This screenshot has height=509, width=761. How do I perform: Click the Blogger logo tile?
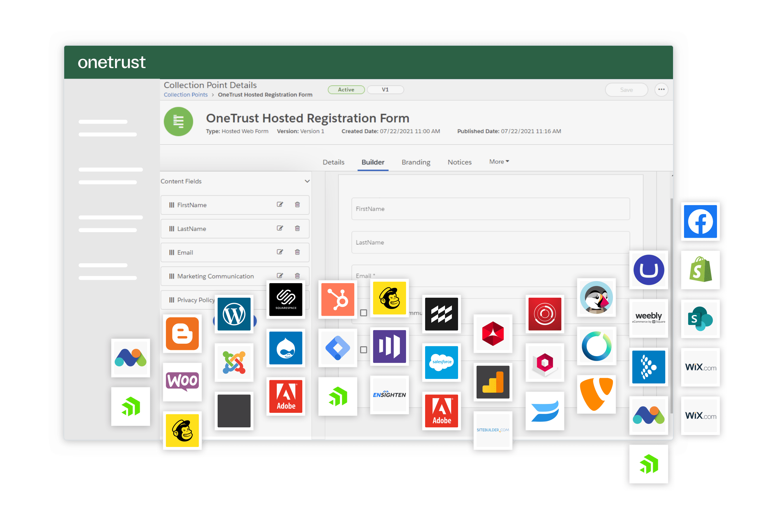(182, 333)
